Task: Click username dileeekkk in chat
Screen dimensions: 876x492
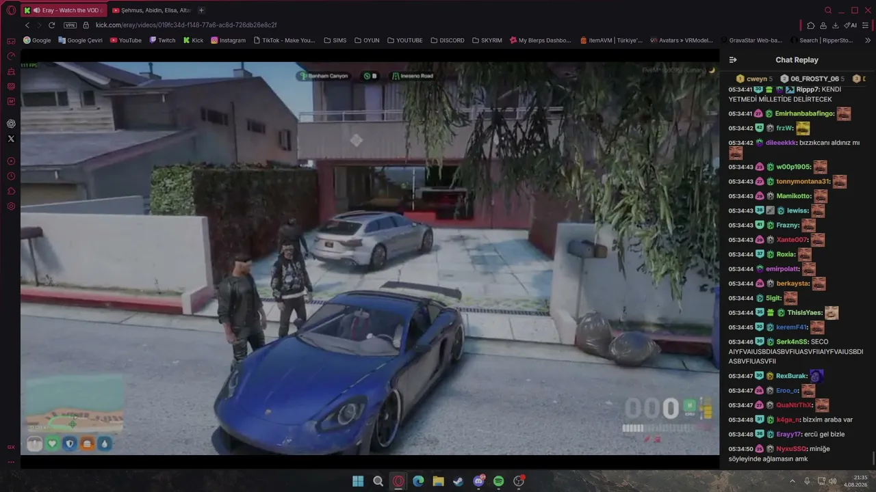Action: [781, 143]
